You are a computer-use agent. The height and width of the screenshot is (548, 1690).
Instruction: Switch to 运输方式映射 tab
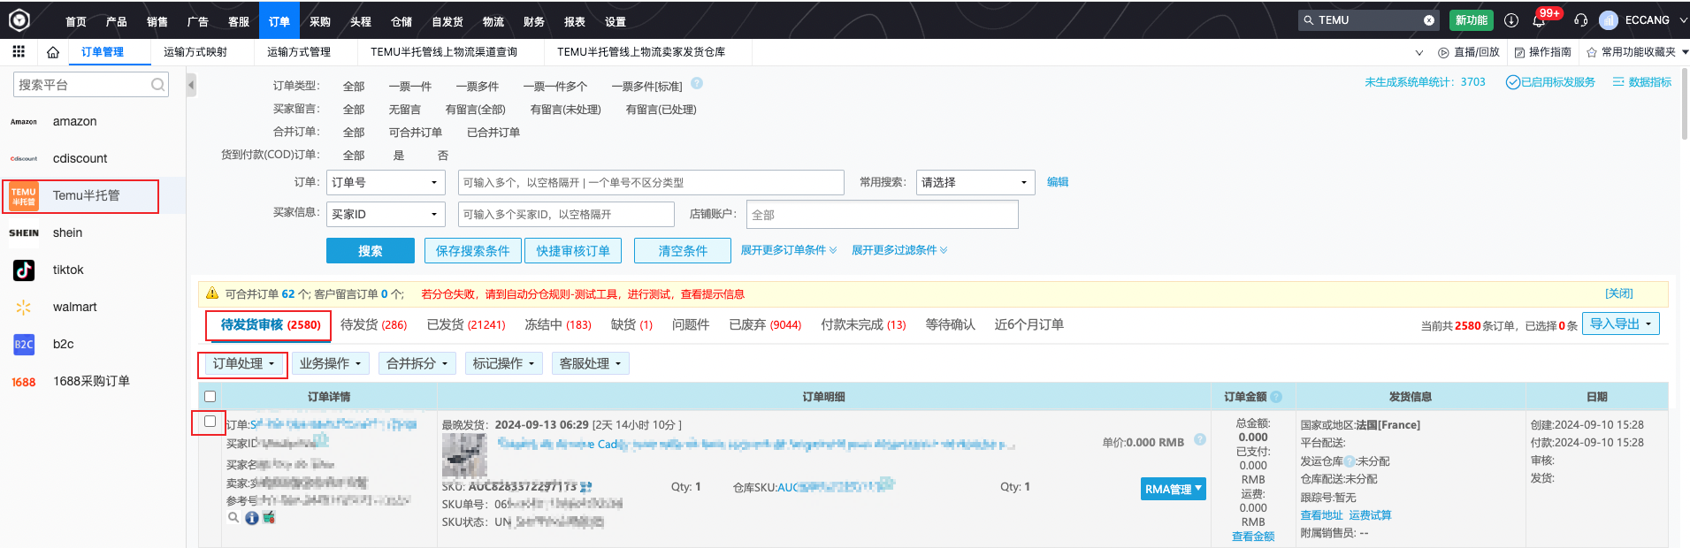[195, 52]
